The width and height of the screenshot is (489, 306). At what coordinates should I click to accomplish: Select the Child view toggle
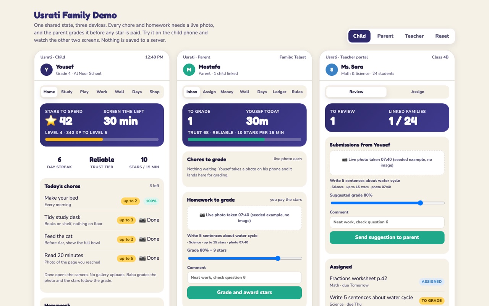[359, 36]
